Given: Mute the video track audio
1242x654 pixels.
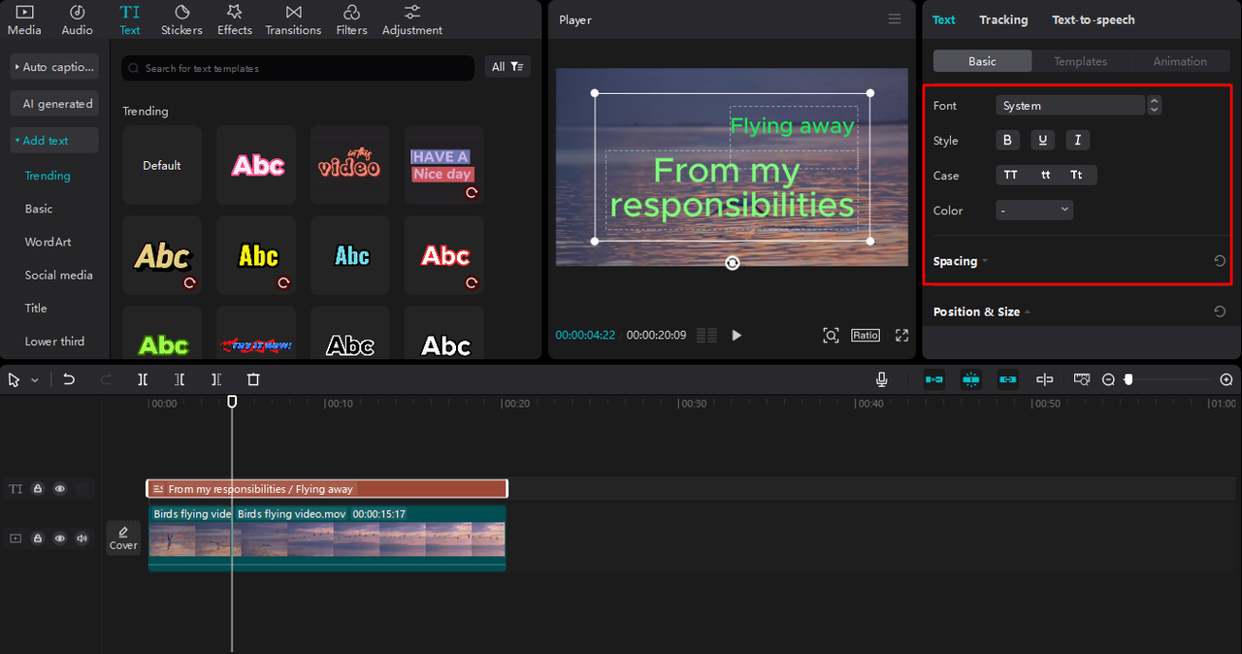Looking at the screenshot, I should coord(82,538).
